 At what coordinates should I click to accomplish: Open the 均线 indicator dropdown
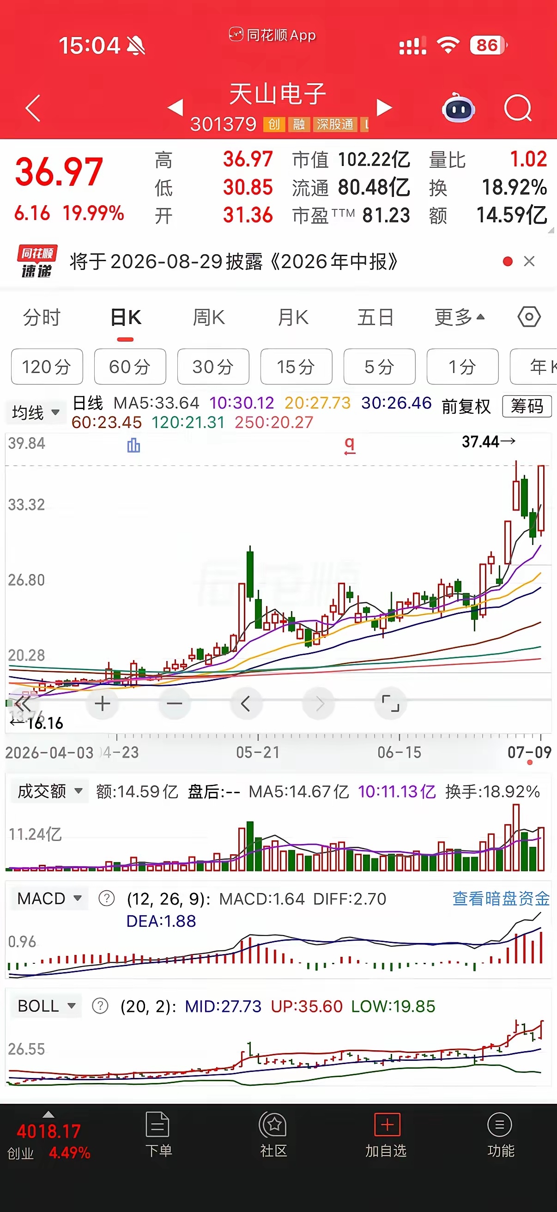coord(36,413)
